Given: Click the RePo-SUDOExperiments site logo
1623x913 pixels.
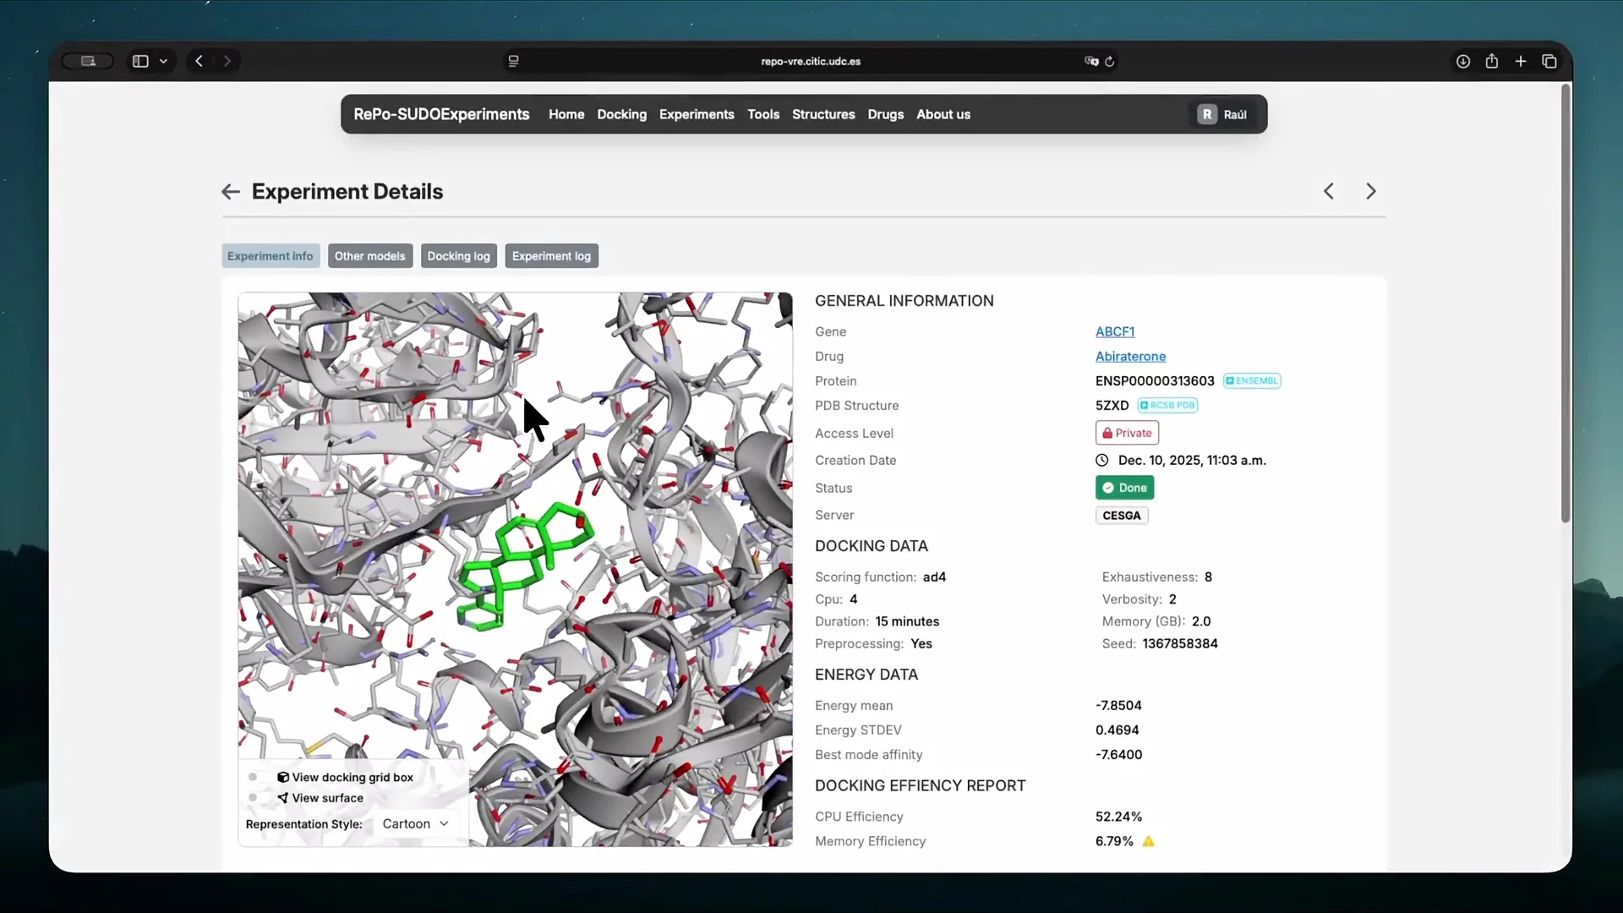Looking at the screenshot, I should coord(441,115).
